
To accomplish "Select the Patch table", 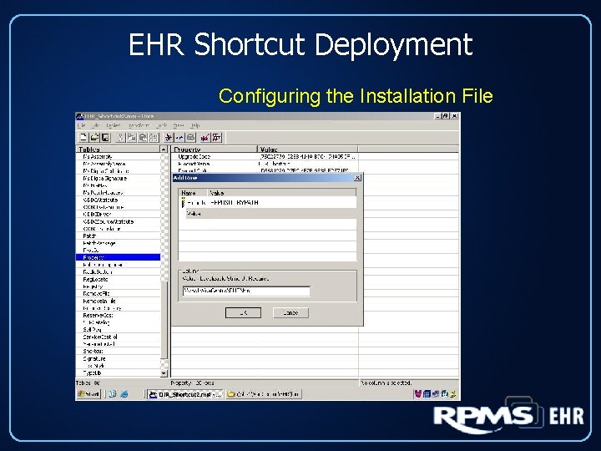I will [x=118, y=236].
